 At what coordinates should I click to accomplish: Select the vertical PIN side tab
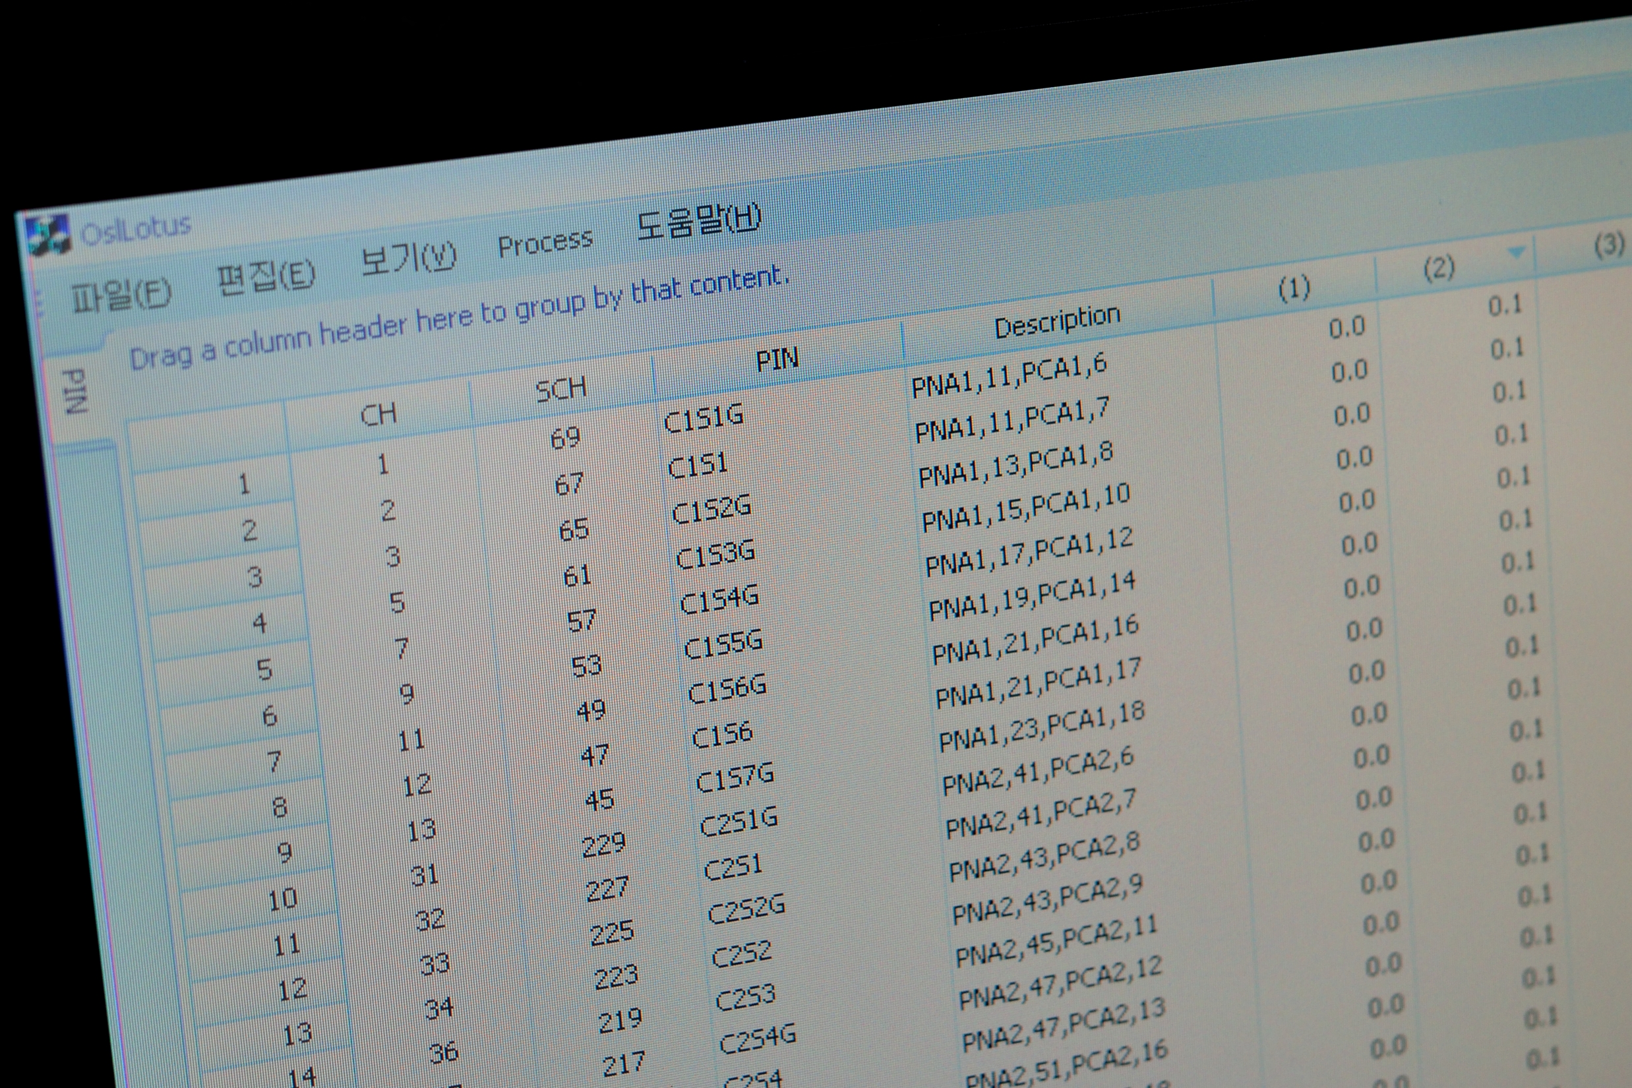coord(75,392)
